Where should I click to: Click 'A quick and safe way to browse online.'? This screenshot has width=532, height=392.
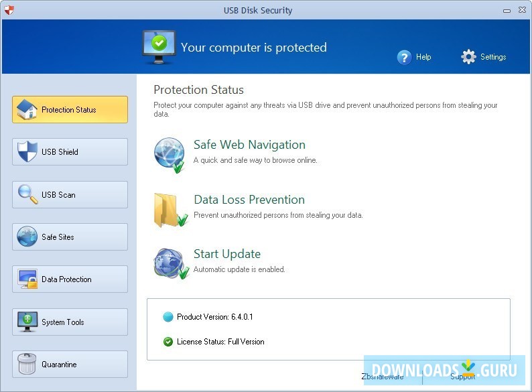point(255,160)
